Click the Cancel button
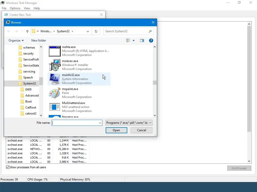The image size is (257, 192). [x=142, y=130]
